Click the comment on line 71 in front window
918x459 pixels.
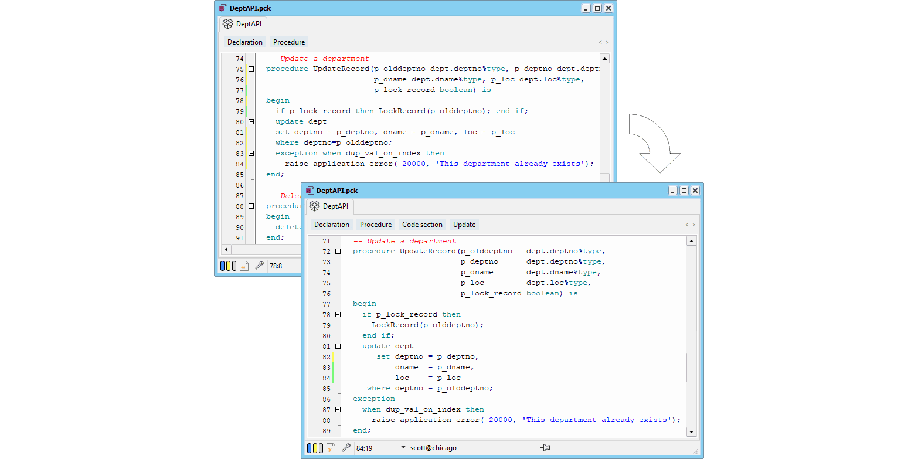[x=404, y=241]
